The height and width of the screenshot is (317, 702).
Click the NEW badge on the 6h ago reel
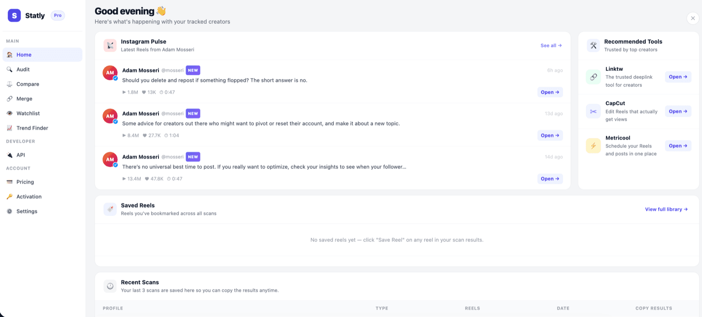tap(193, 70)
